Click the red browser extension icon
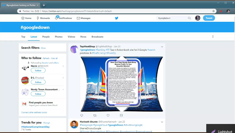The height and width of the screenshot is (133, 235). click(x=220, y=11)
